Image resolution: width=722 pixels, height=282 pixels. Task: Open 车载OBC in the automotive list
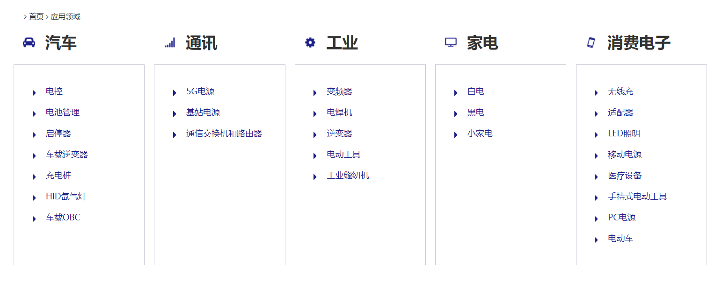[x=63, y=218]
